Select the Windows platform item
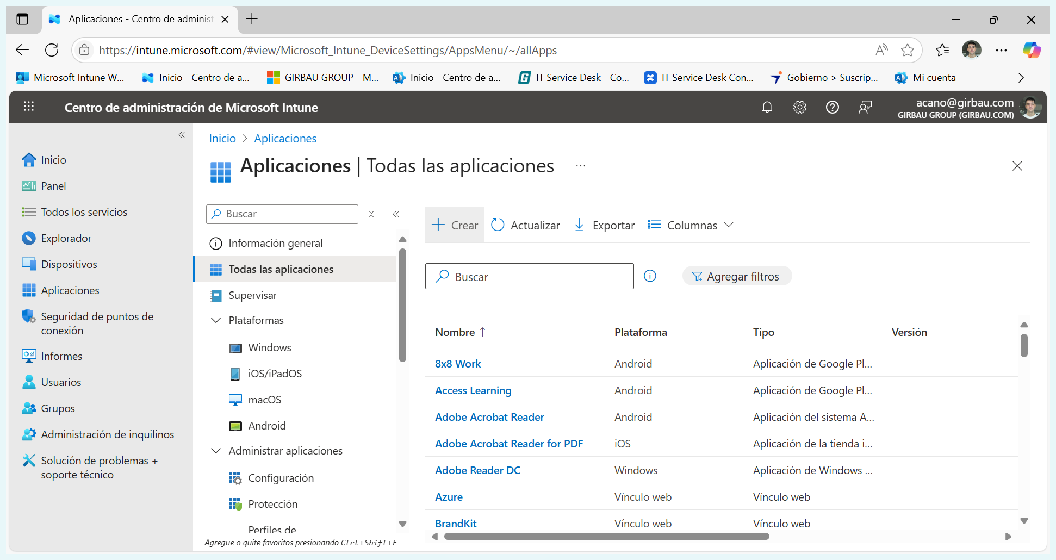The width and height of the screenshot is (1056, 560). (x=269, y=347)
